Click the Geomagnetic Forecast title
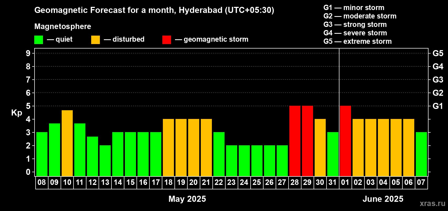Image resolution: width=448 pixels, height=211 pixels. [x=154, y=10]
